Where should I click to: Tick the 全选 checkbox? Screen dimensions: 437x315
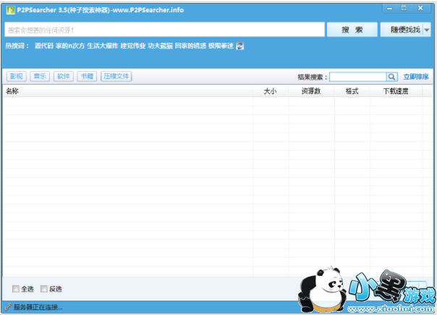coord(16,289)
